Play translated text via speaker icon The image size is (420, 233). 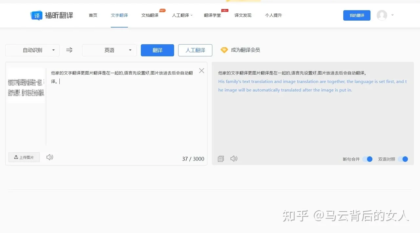pyautogui.click(x=234, y=159)
